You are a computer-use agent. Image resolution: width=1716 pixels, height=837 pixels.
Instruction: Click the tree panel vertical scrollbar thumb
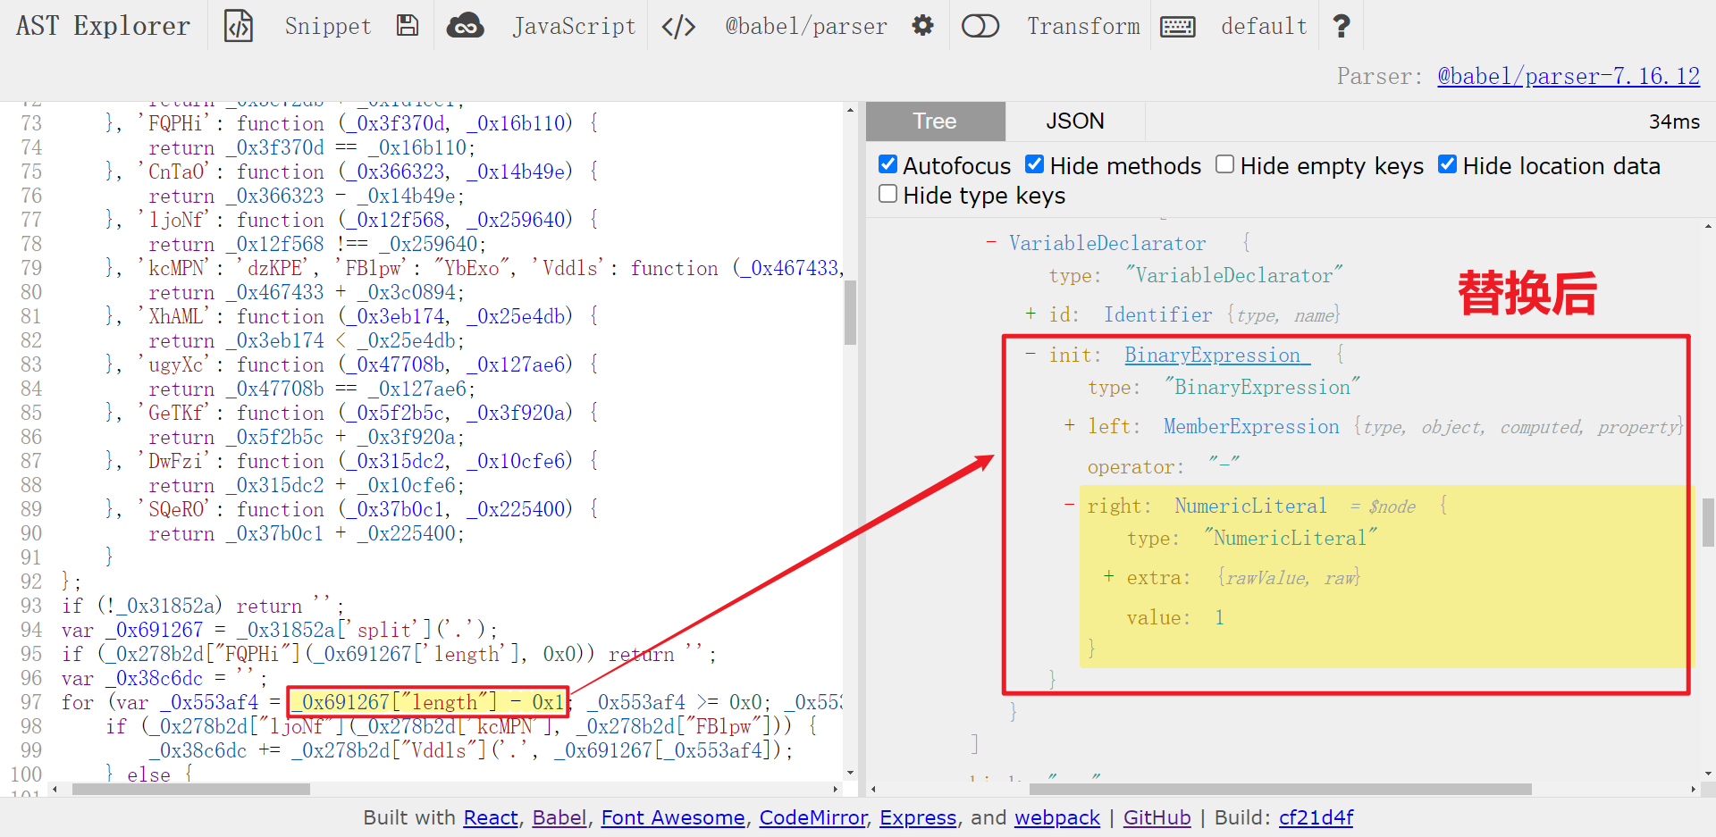pyautogui.click(x=1708, y=522)
